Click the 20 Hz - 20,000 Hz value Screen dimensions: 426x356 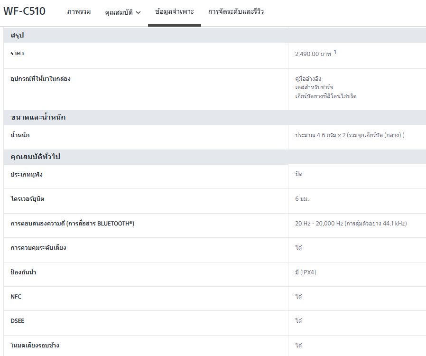(x=351, y=224)
